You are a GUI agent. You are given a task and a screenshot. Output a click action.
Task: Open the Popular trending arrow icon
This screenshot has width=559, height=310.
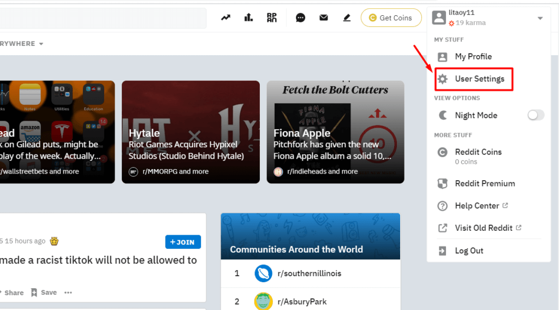(x=225, y=17)
